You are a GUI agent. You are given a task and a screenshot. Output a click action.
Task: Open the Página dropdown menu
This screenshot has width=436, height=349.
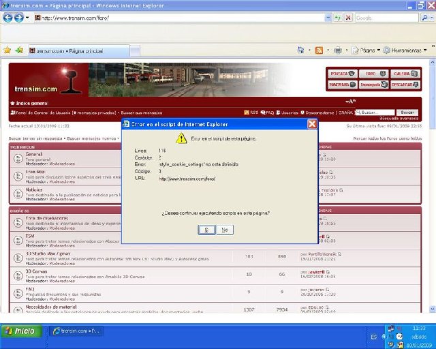tap(367, 50)
